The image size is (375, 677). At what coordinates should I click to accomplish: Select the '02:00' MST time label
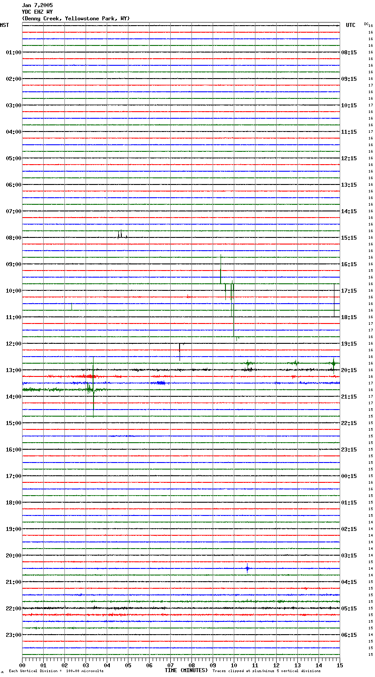pos(14,79)
